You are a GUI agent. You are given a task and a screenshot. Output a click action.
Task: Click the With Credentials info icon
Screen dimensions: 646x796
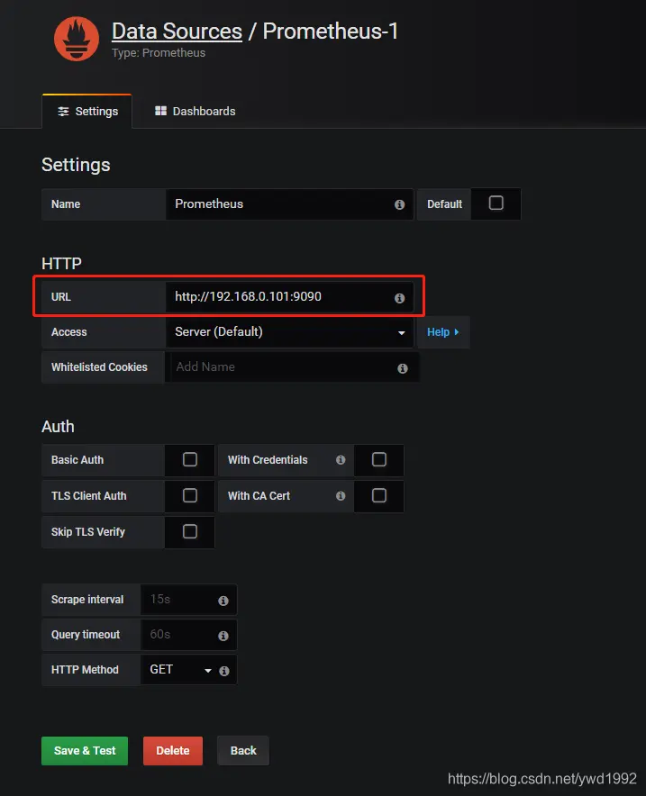341,459
